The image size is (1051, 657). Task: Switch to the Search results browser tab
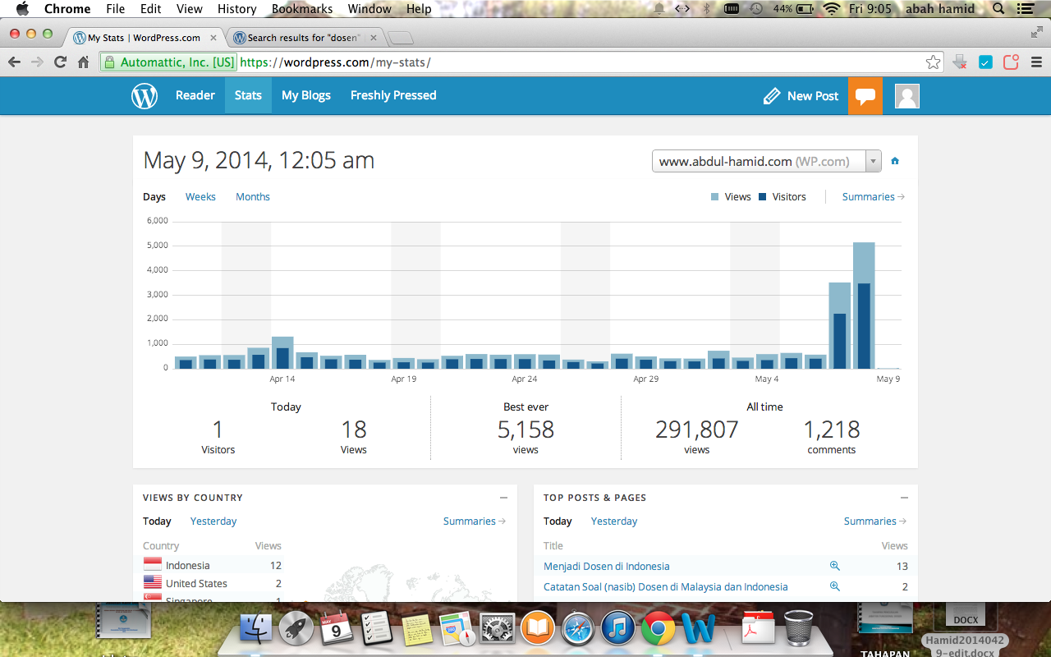click(304, 38)
